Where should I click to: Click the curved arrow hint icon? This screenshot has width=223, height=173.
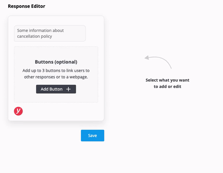coord(158,61)
